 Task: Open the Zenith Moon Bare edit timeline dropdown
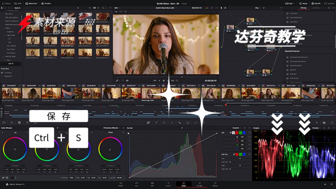pyautogui.click(x=166, y=8)
